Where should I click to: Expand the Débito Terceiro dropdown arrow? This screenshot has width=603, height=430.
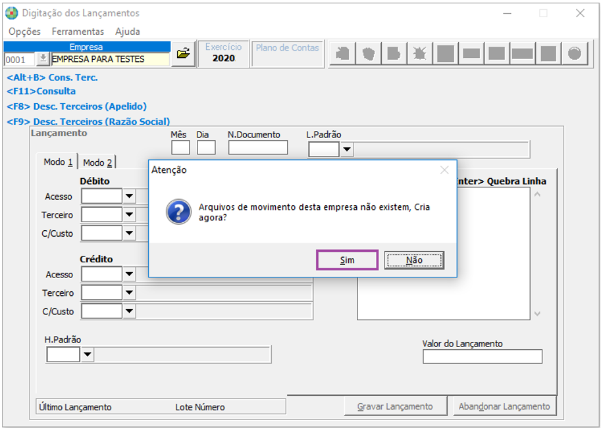[129, 214]
